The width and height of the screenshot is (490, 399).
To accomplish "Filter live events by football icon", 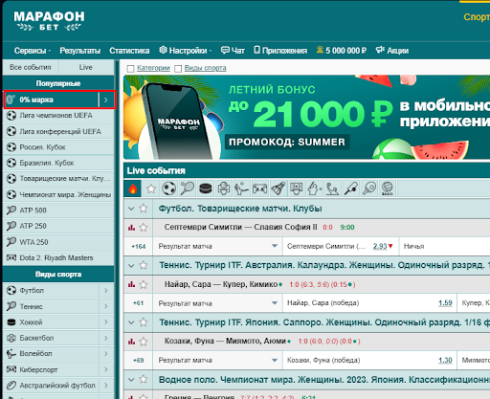I will 168,188.
